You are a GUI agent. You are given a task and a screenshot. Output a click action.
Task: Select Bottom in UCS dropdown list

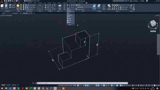71,15
